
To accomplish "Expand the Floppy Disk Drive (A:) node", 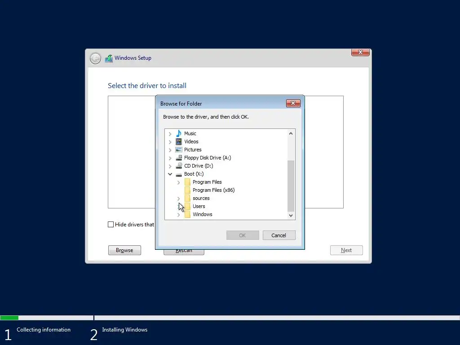I will coord(170,158).
